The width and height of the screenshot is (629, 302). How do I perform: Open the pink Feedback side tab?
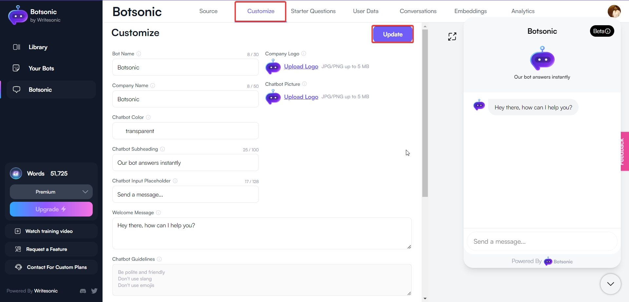click(625, 151)
